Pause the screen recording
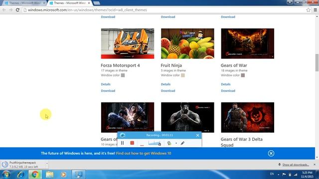Viewport: 319px width, 179px height. click(x=122, y=143)
